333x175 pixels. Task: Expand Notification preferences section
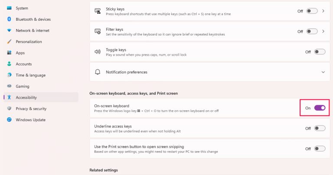coord(323,72)
